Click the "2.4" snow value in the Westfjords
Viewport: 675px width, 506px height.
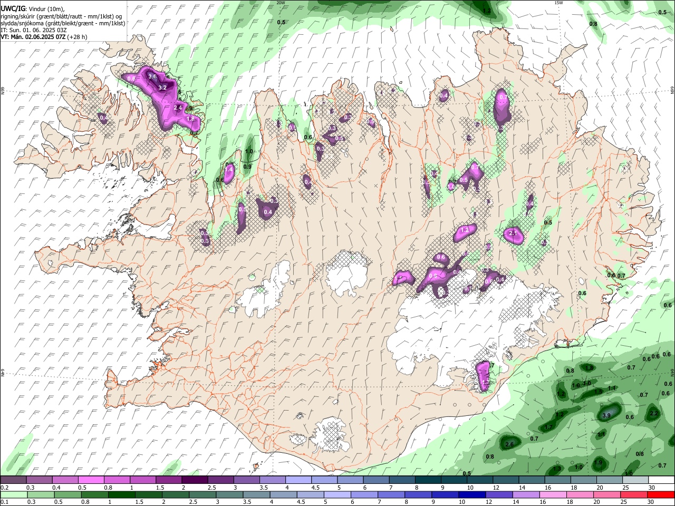(178, 108)
